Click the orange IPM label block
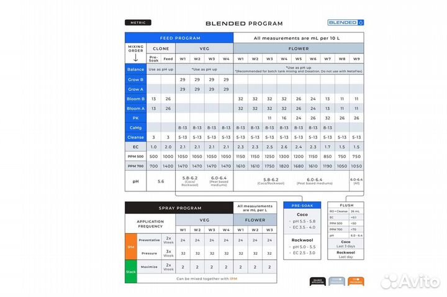 (130, 245)
